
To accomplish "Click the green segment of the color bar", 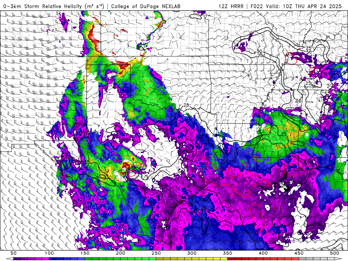I will 120,259.
